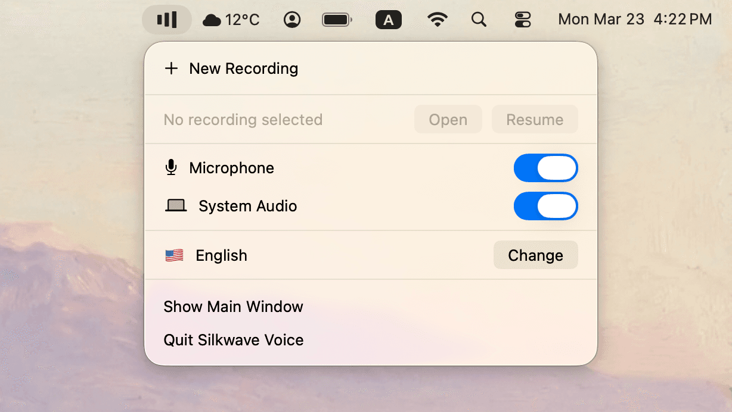
Task: Select Show Main Window
Action: [x=233, y=306]
